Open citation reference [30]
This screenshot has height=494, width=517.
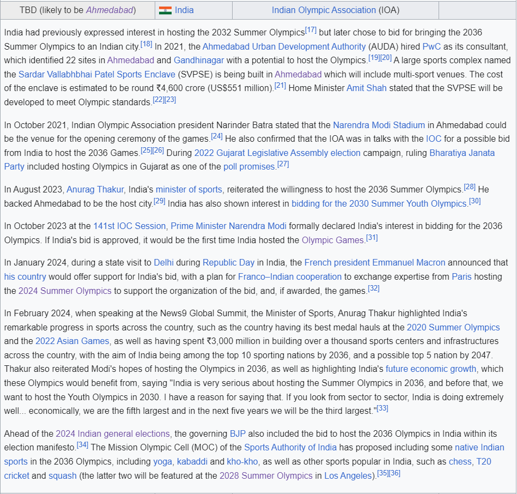(475, 201)
